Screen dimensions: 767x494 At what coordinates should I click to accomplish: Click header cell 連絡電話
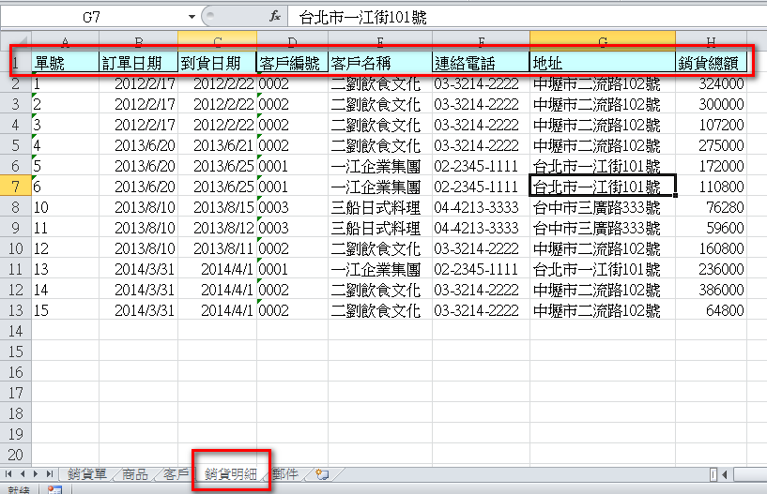tap(482, 63)
